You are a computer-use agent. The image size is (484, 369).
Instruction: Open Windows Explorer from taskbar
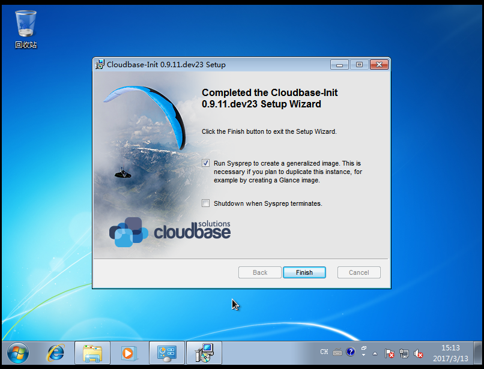[x=92, y=353]
